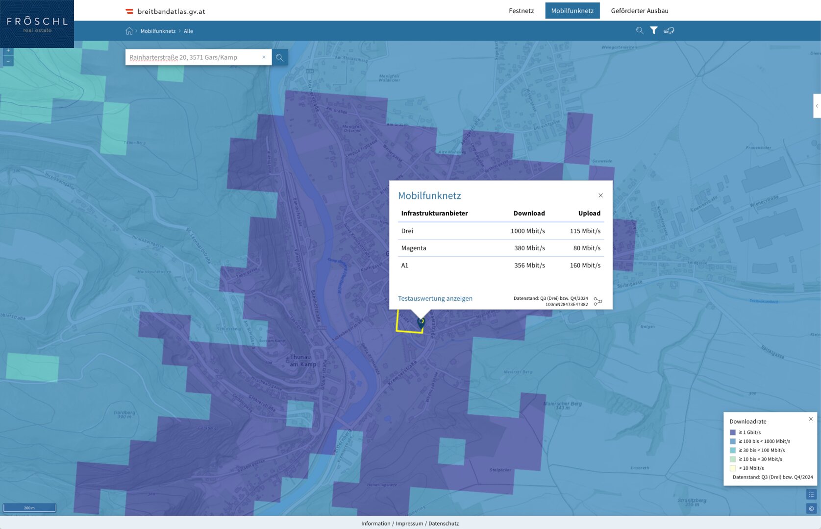Open the Geförderter Ausbau tab
Viewport: 821px width, 529px height.
click(x=639, y=11)
